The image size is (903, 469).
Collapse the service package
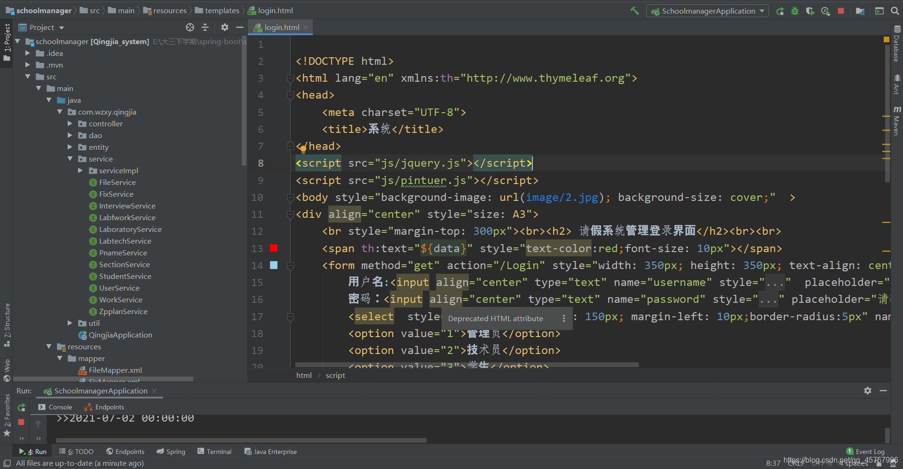70,159
